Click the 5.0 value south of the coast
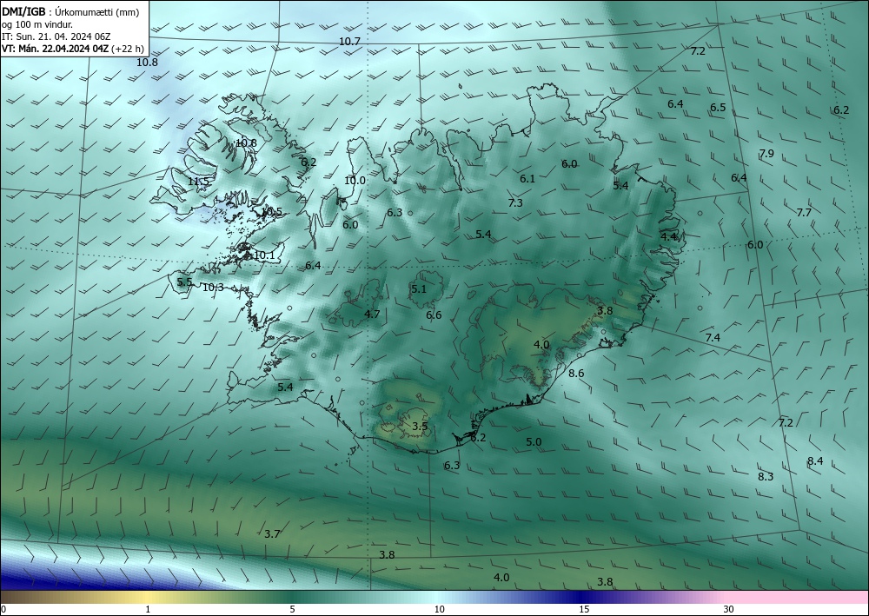869x616 pixels. click(534, 442)
